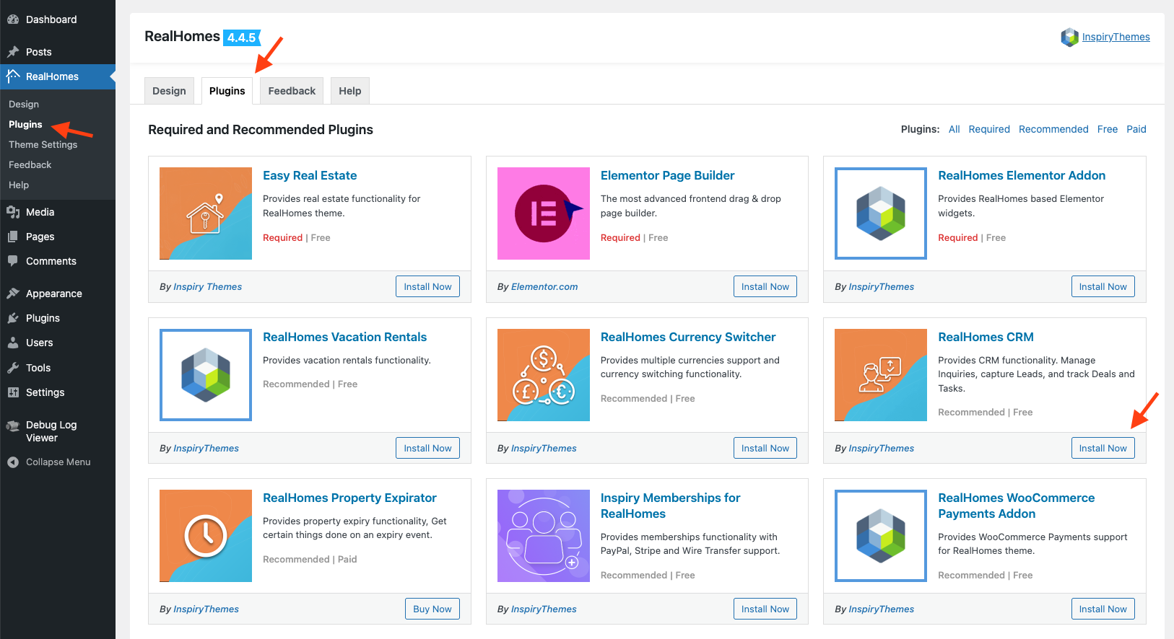Install the Easy Real Estate plugin
The width and height of the screenshot is (1174, 639).
click(427, 286)
